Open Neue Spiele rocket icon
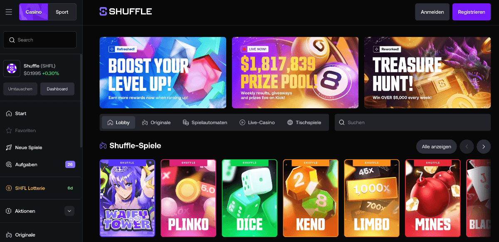The image size is (499, 242). coord(9,147)
